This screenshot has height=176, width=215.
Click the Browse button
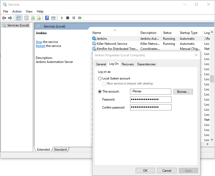coord(183,91)
